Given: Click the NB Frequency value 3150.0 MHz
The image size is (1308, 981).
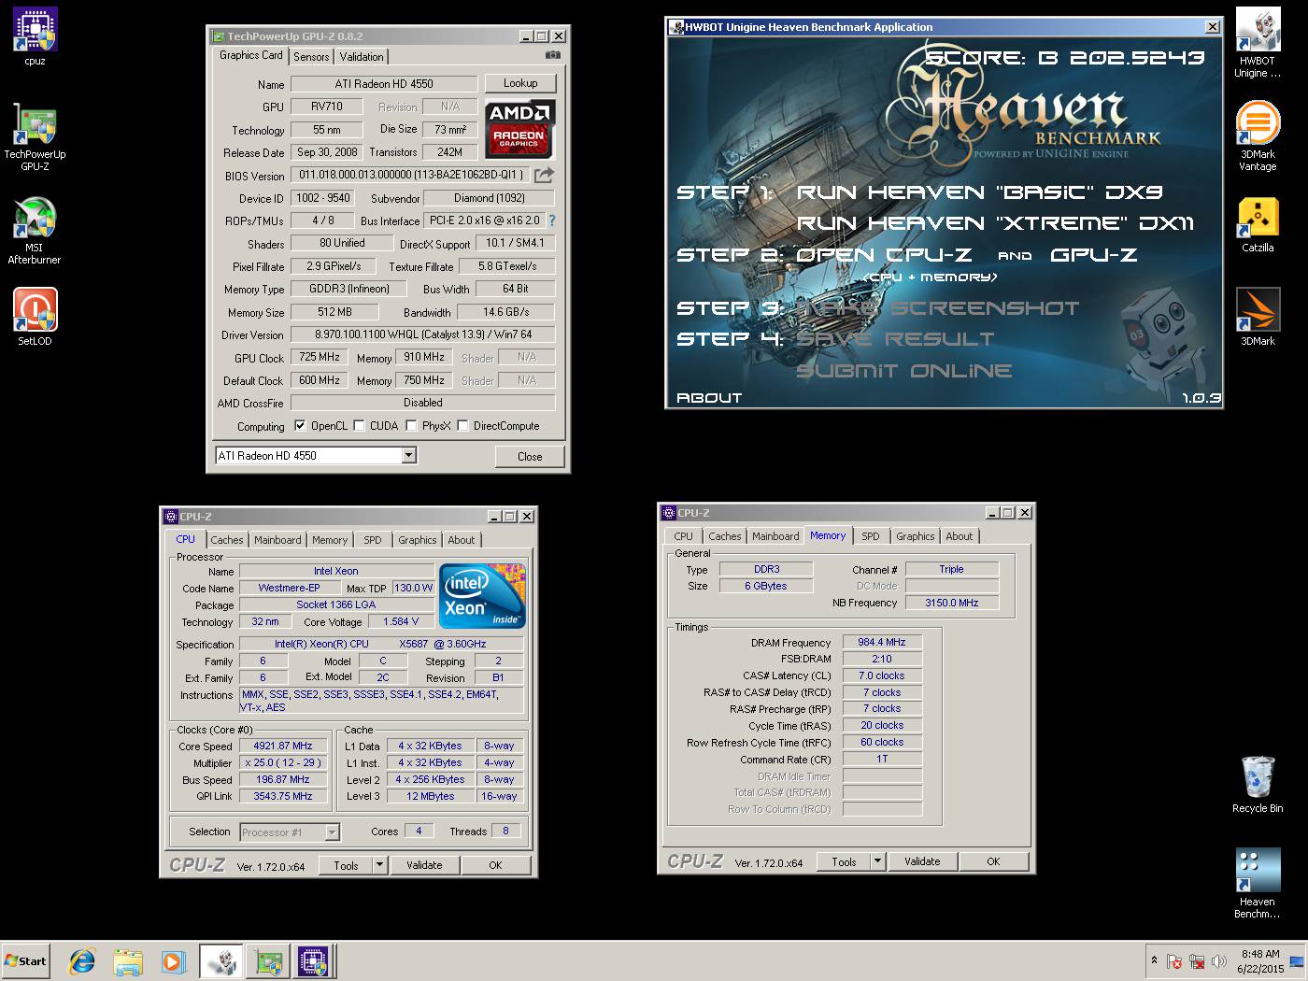Looking at the screenshot, I should (x=952, y=603).
